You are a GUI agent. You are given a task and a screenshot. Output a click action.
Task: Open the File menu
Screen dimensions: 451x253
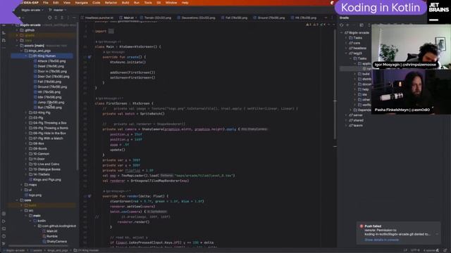coord(46,3)
